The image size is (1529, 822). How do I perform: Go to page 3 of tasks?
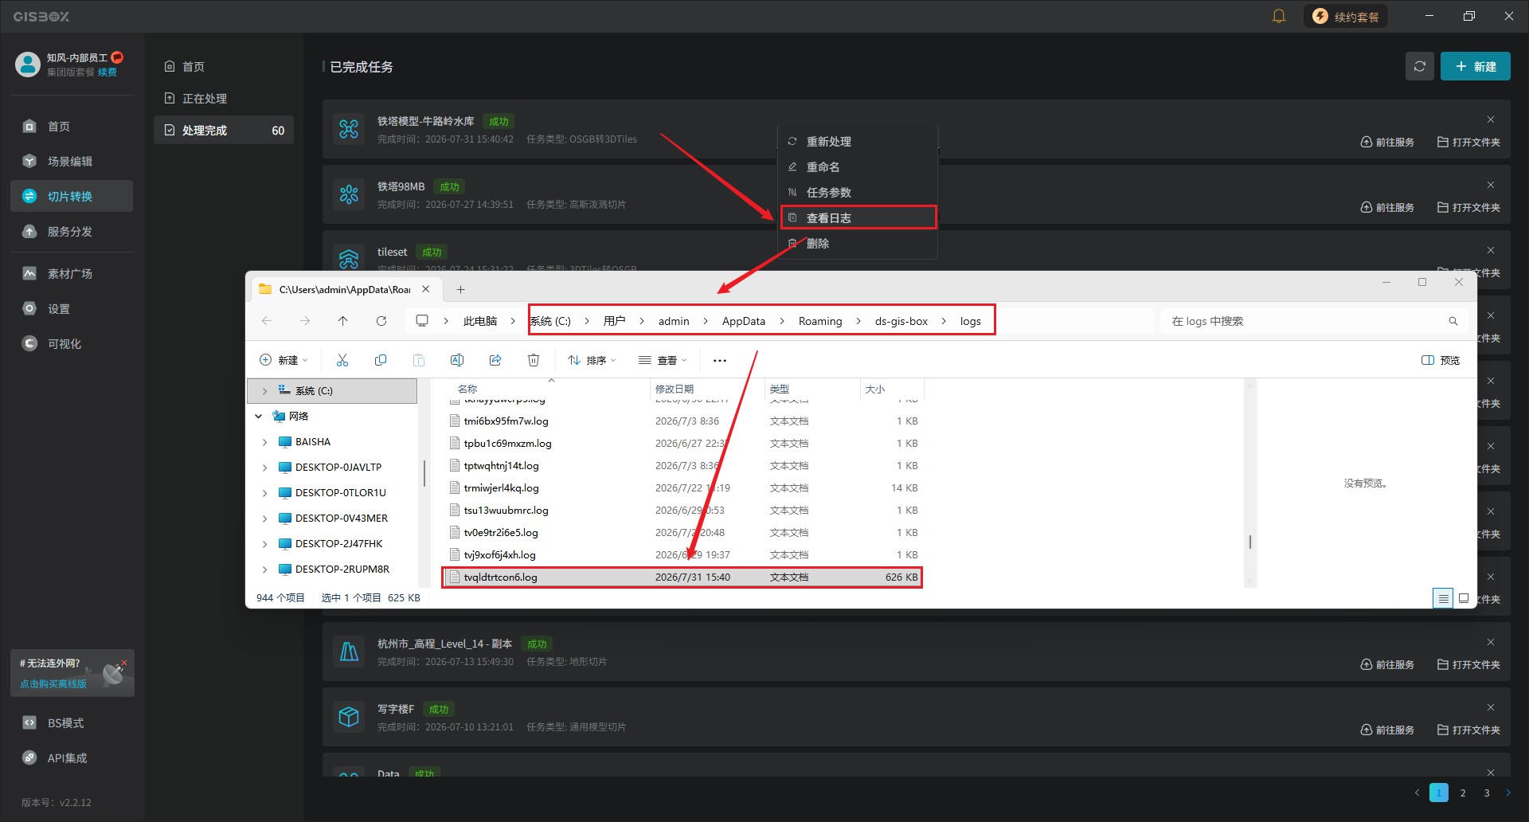(1487, 793)
